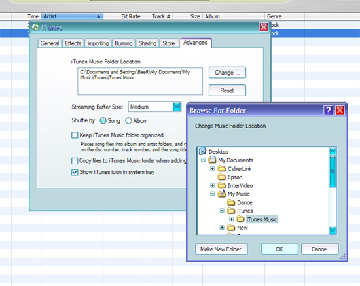Click the Genre column header
Viewport: 360px width, 286px height.
point(285,16)
